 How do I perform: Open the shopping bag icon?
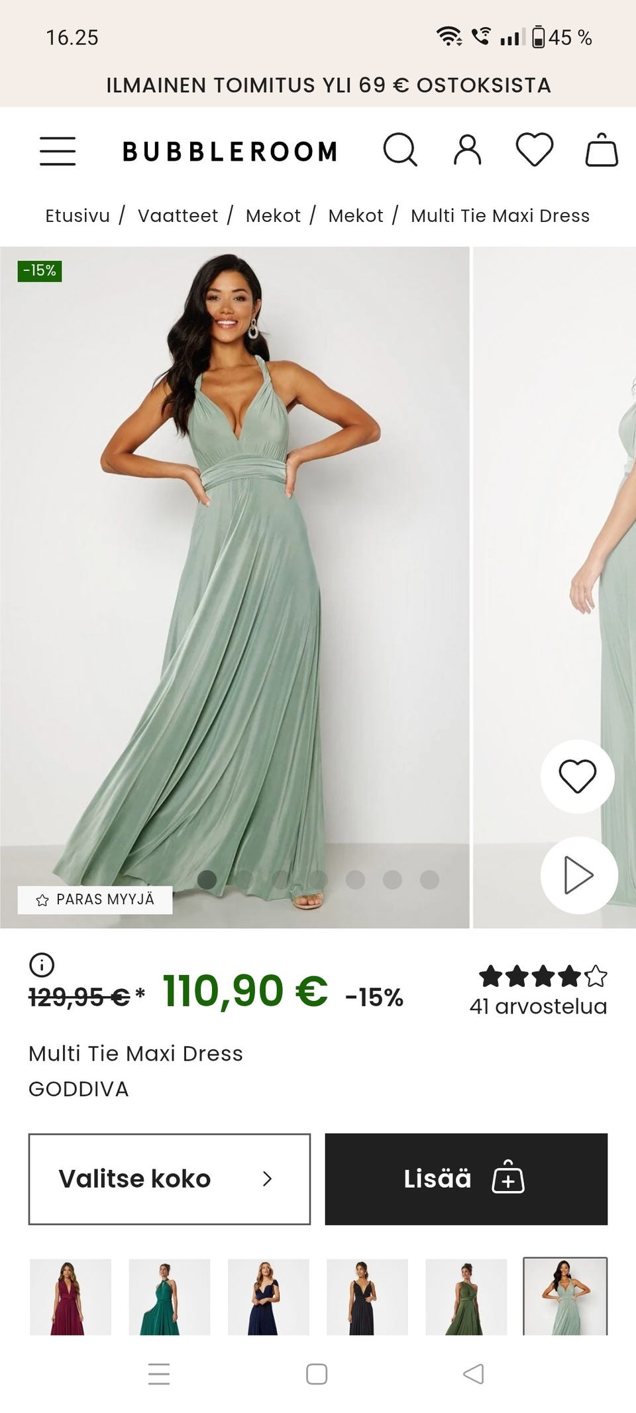tap(602, 150)
